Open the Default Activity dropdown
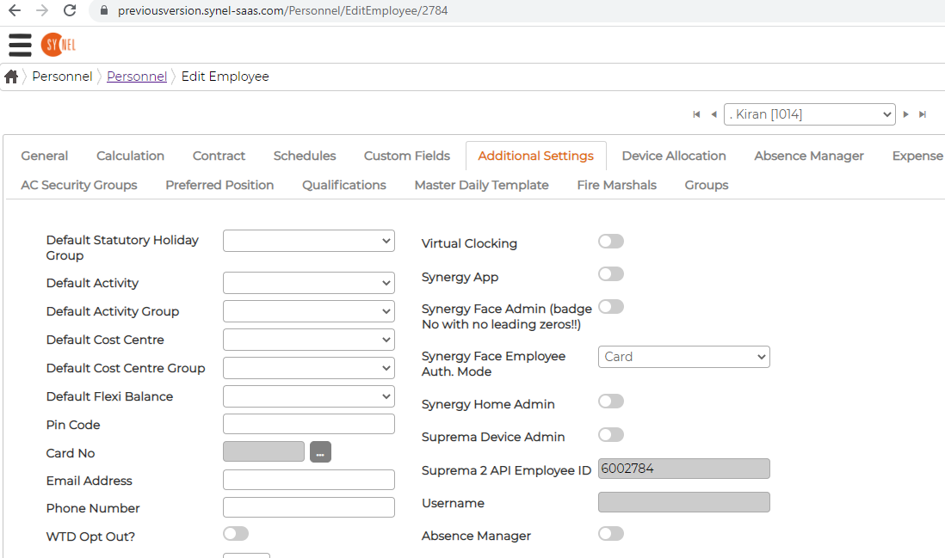945x558 pixels. tap(309, 283)
